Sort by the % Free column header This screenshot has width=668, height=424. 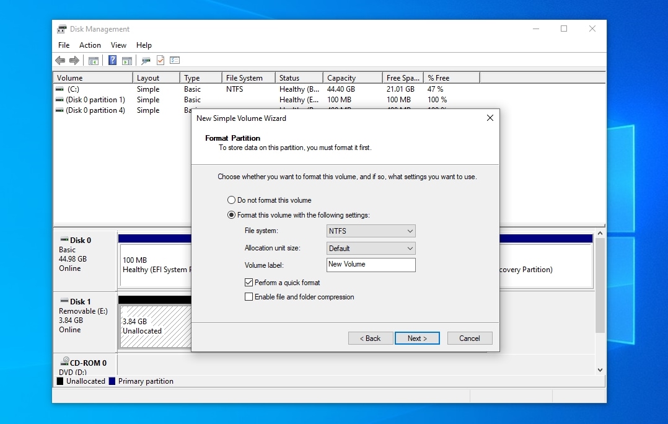tap(452, 78)
